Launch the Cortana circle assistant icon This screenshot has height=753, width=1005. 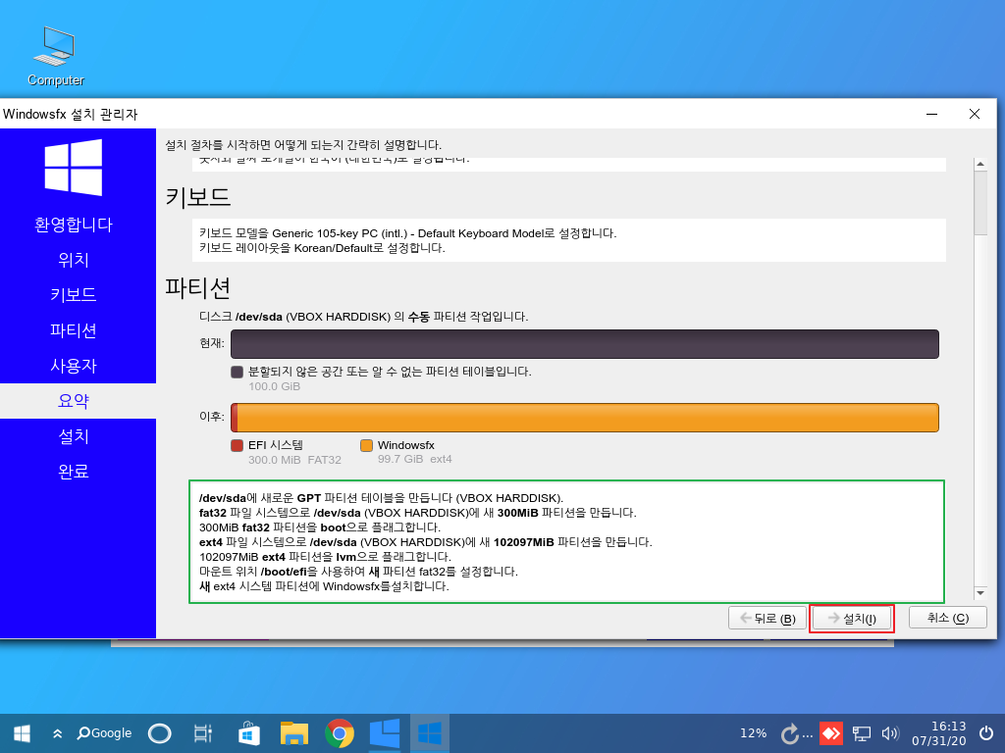pos(160,733)
